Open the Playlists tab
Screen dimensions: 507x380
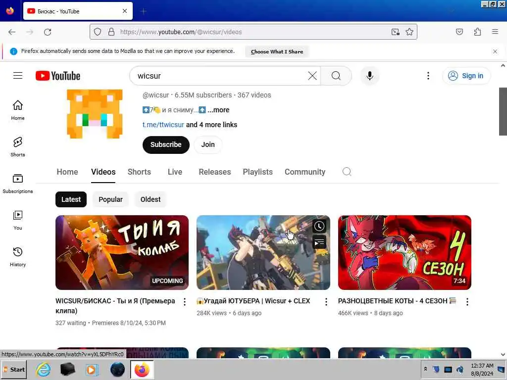click(x=257, y=172)
